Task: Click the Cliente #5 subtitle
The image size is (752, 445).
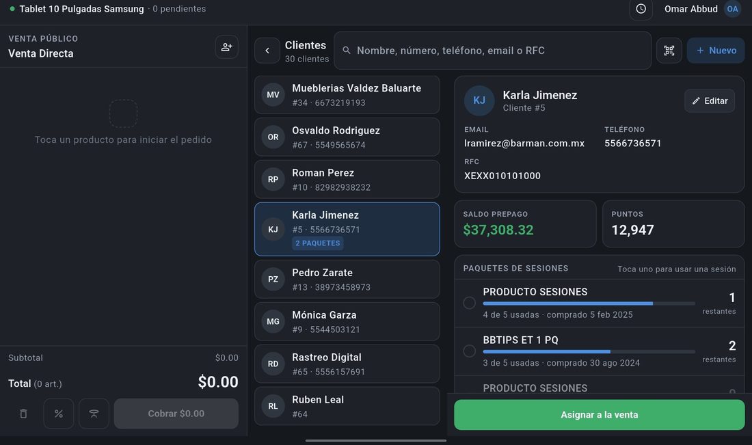Action: pyautogui.click(x=524, y=108)
